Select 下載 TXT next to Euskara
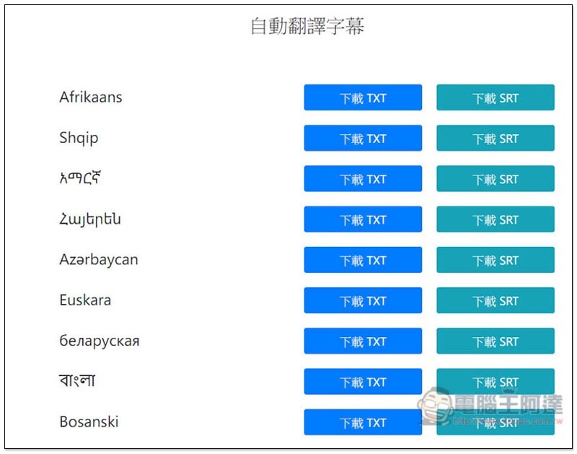 (363, 300)
